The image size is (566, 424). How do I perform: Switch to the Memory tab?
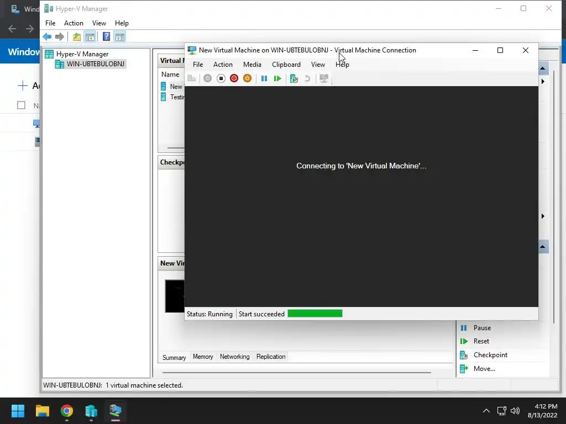[203, 357]
